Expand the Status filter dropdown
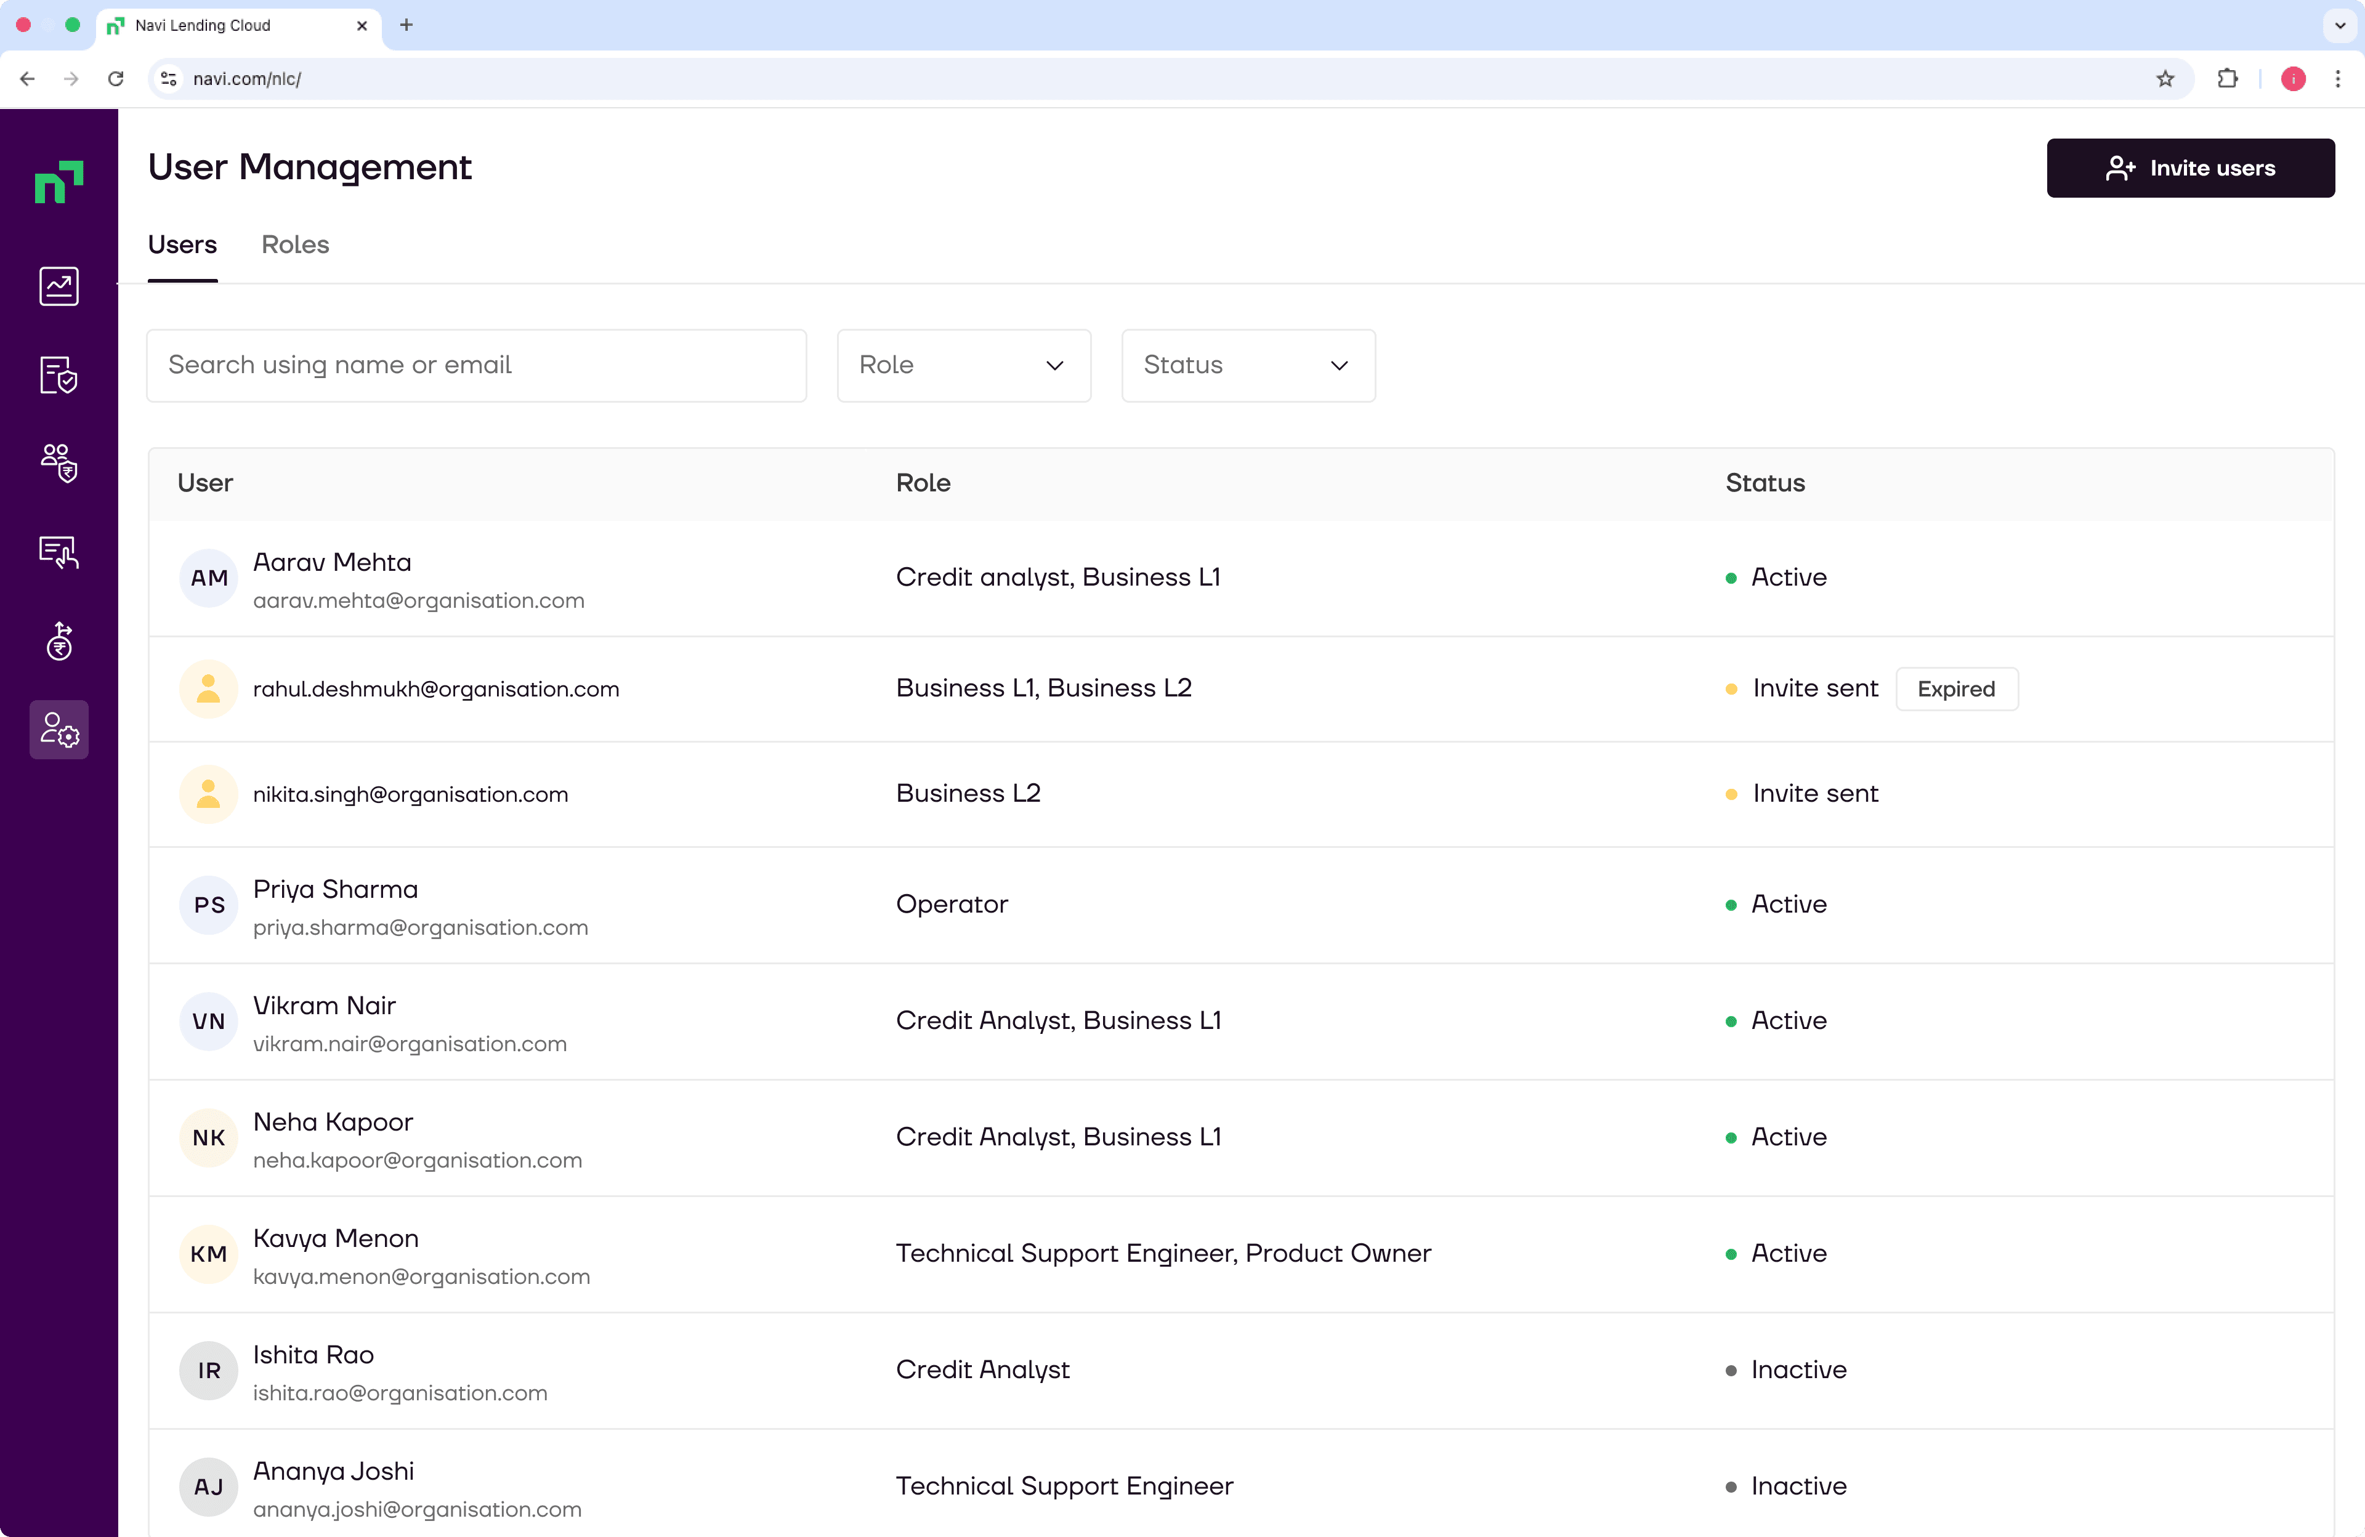The image size is (2365, 1537). pyautogui.click(x=1248, y=366)
